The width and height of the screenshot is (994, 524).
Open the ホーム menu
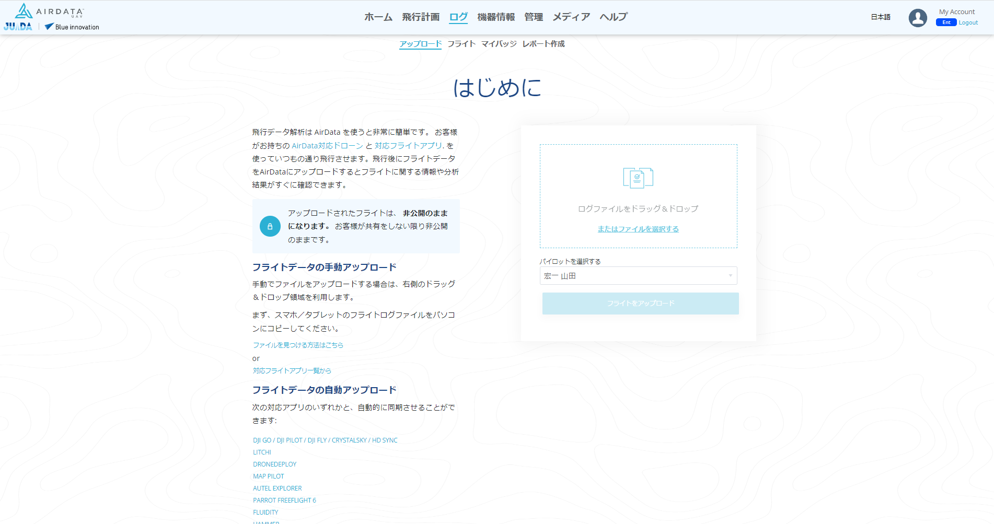(378, 17)
